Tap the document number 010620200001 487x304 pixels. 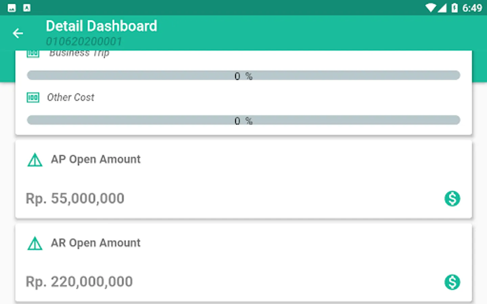84,42
